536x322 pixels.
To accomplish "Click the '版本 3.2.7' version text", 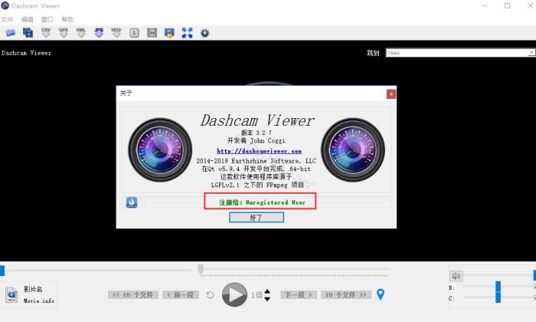I will click(x=257, y=133).
